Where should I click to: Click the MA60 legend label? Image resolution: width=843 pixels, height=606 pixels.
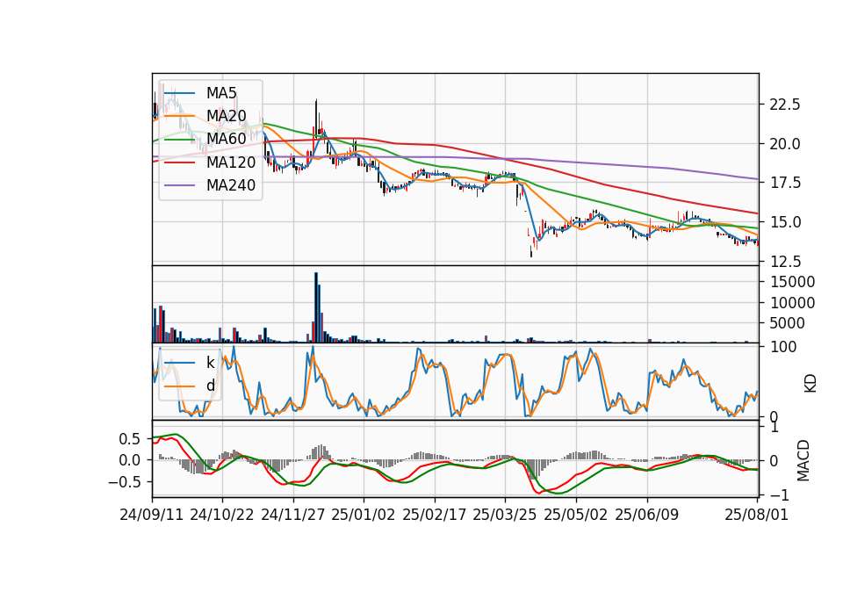tap(227, 139)
